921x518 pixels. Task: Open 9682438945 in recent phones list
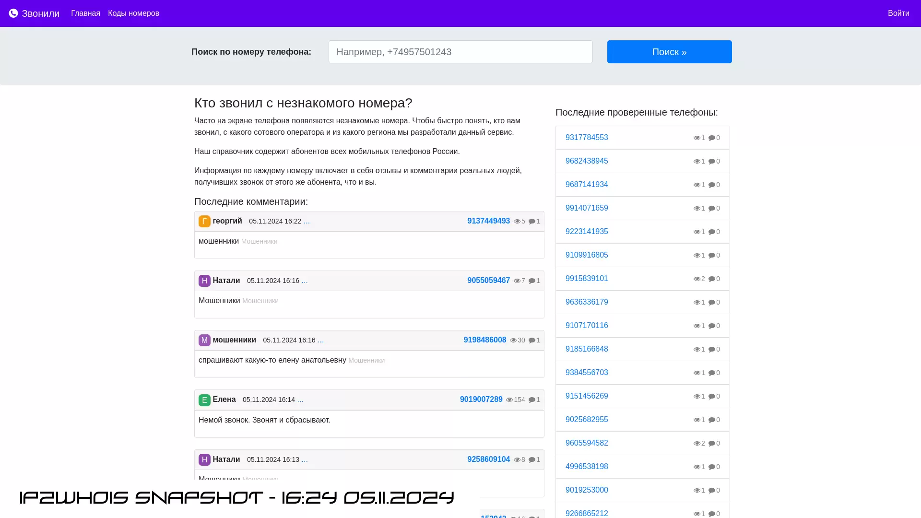587,161
